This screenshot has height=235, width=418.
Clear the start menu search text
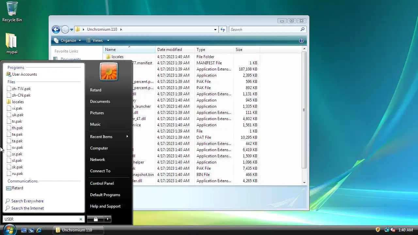[81, 219]
